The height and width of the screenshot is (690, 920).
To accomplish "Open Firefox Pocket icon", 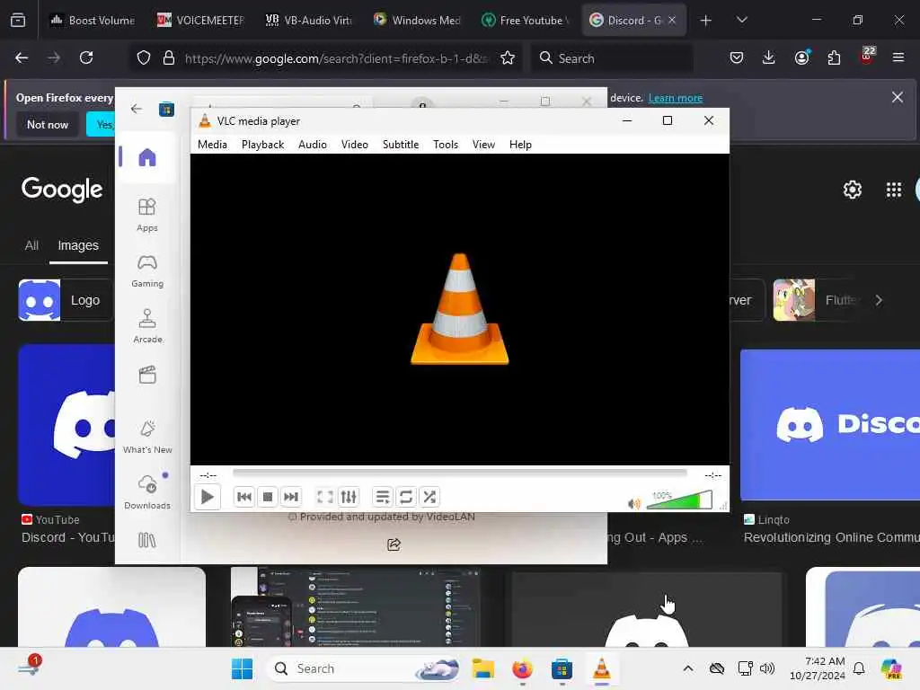I will click(737, 57).
